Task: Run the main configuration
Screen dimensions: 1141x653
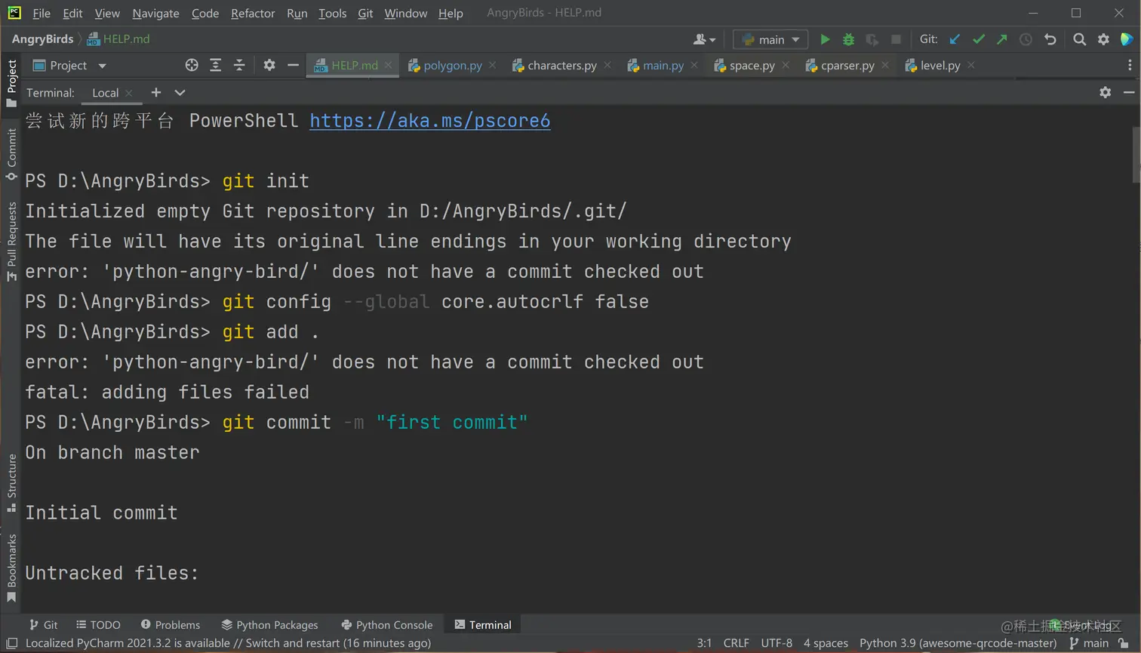Action: pyautogui.click(x=825, y=39)
